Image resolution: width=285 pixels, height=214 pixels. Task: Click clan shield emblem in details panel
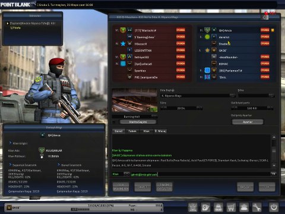42,150
